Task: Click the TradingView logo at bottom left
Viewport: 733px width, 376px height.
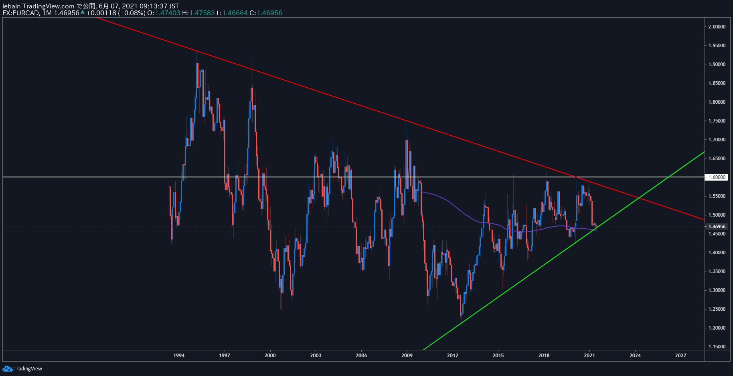Action: pos(22,368)
